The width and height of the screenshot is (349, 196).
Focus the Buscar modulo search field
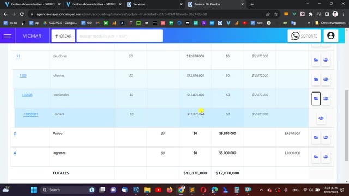tap(119, 36)
